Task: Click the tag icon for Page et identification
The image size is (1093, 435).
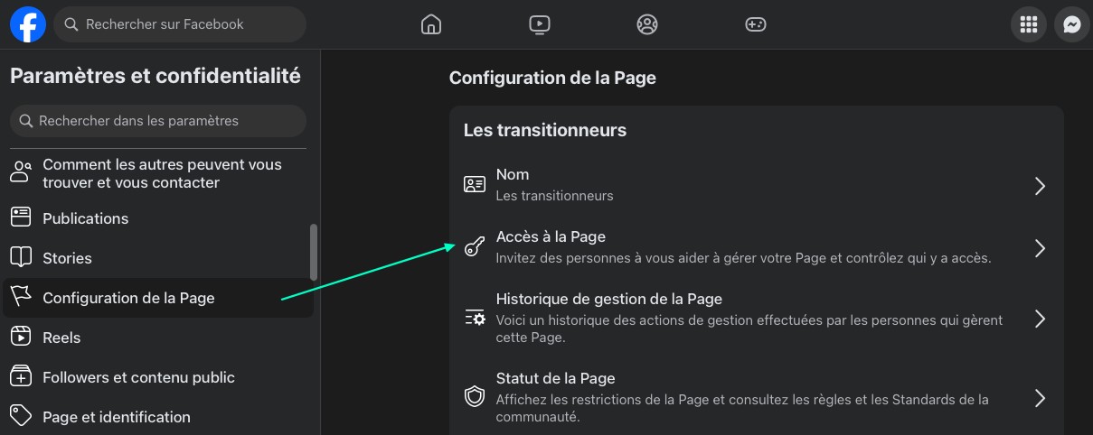Action: point(21,416)
